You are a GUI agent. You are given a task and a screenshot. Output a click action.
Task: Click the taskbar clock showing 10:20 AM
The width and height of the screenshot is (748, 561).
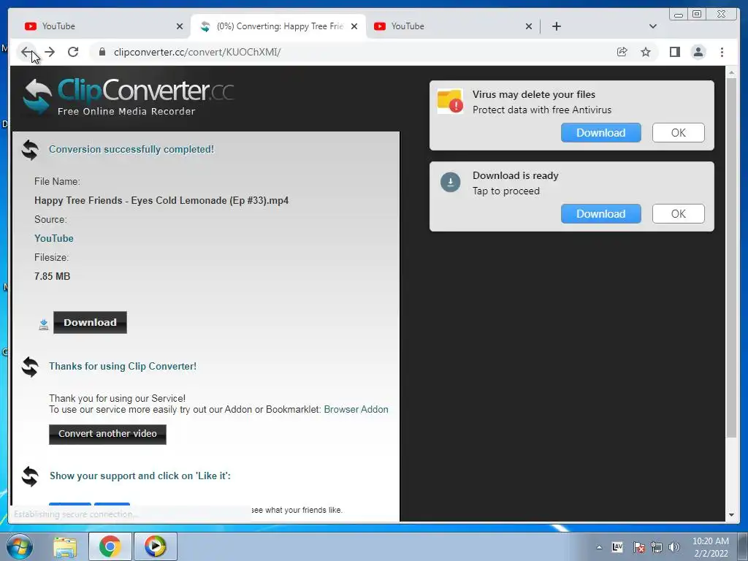[x=711, y=547]
